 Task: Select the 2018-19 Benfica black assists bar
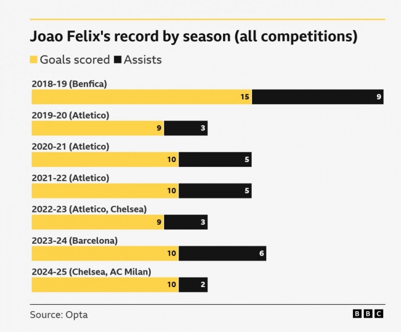(318, 97)
